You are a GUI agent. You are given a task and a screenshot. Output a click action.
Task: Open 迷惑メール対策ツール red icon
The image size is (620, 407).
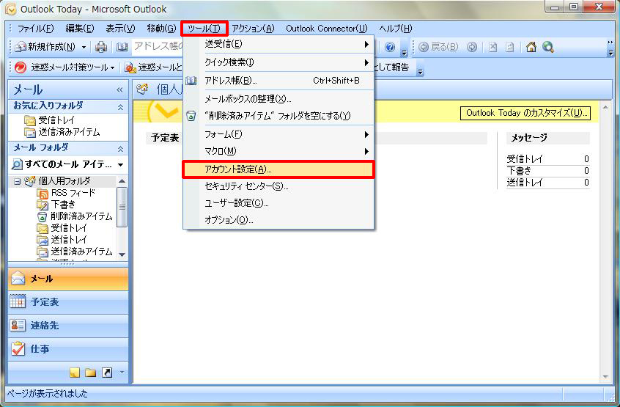point(21,67)
